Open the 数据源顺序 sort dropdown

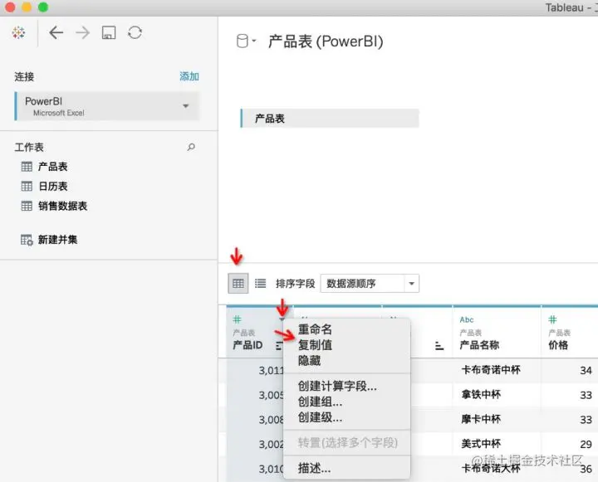click(x=370, y=284)
